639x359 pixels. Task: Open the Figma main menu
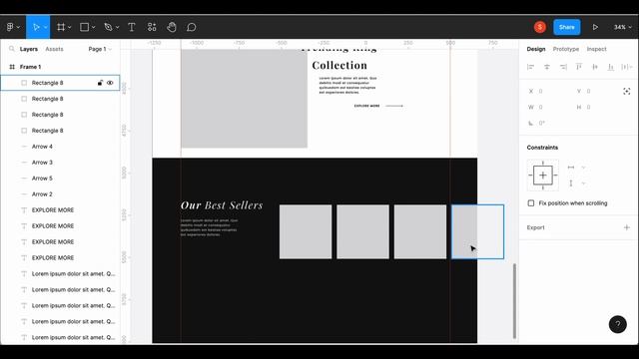10,27
